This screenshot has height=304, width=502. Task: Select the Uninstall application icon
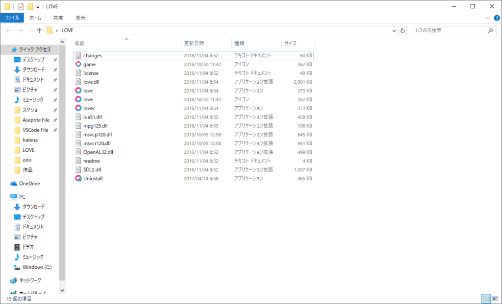click(78, 178)
